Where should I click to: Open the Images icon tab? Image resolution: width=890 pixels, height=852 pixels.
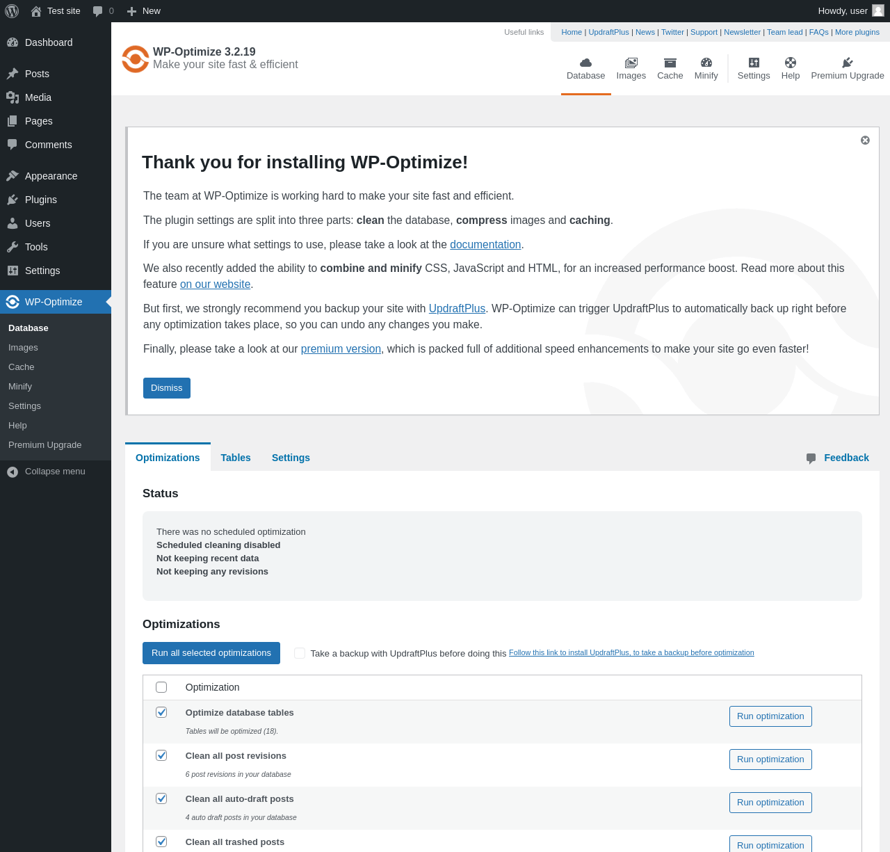(631, 63)
